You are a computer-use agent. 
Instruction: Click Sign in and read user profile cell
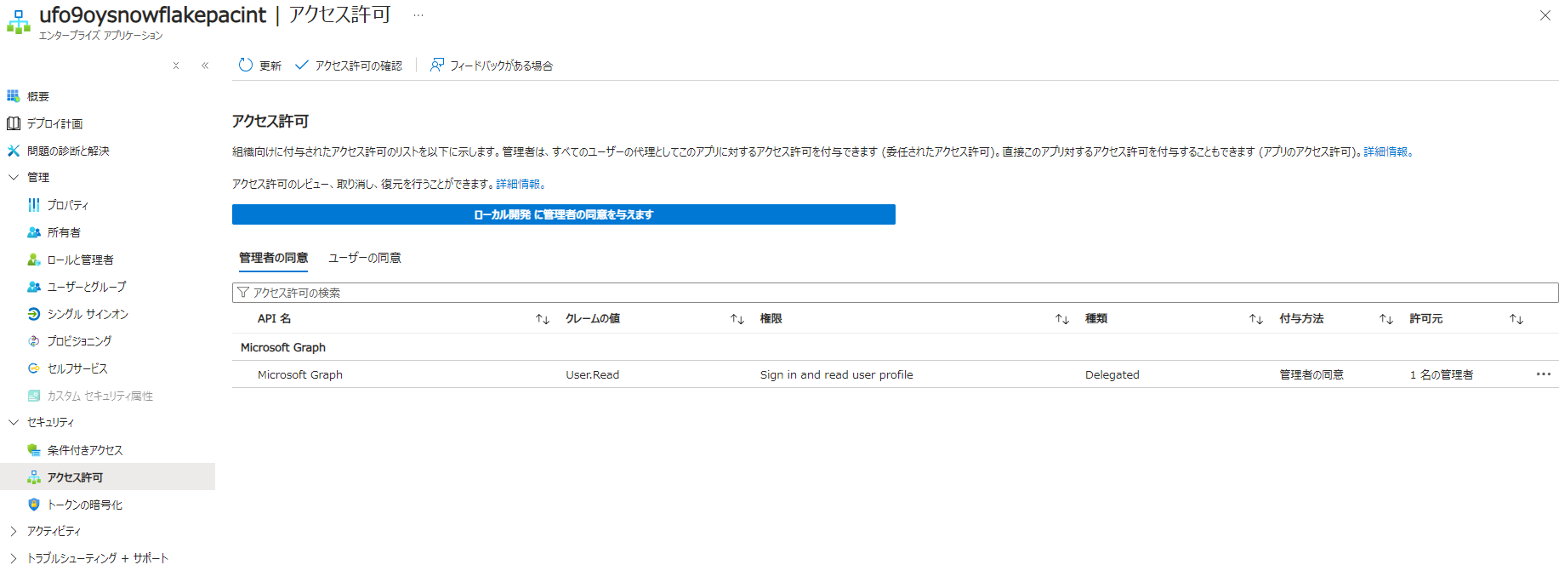point(836,374)
